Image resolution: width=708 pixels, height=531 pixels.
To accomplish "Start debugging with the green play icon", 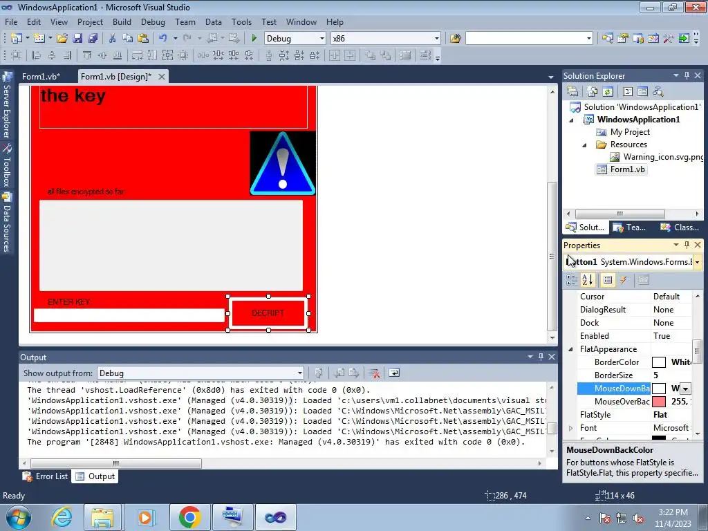I will point(254,39).
